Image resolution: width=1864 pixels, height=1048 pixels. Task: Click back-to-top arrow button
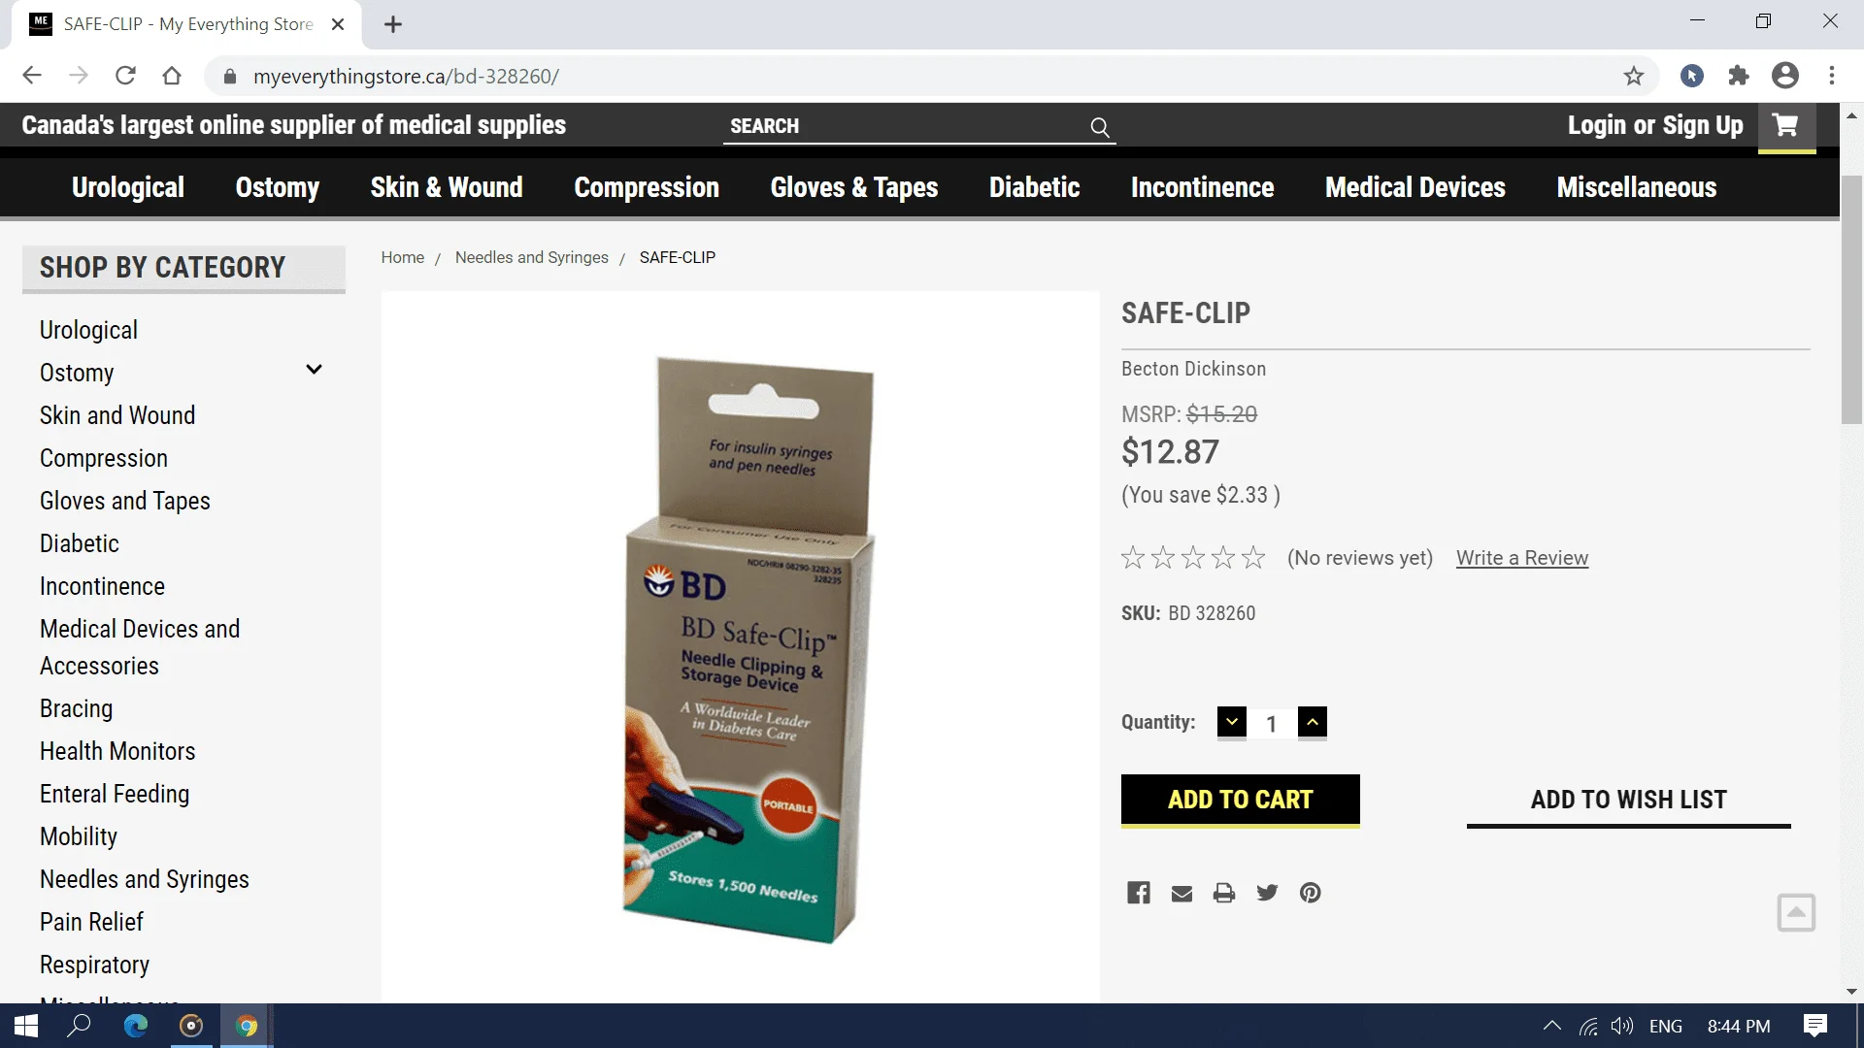(1796, 912)
